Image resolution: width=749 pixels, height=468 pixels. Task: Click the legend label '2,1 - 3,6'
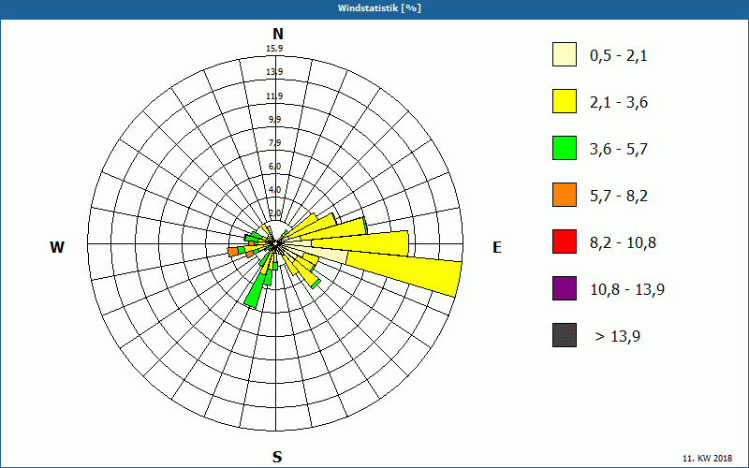click(619, 103)
